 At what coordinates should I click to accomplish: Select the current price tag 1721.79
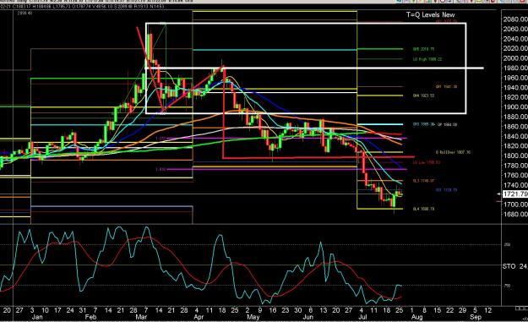(x=515, y=194)
